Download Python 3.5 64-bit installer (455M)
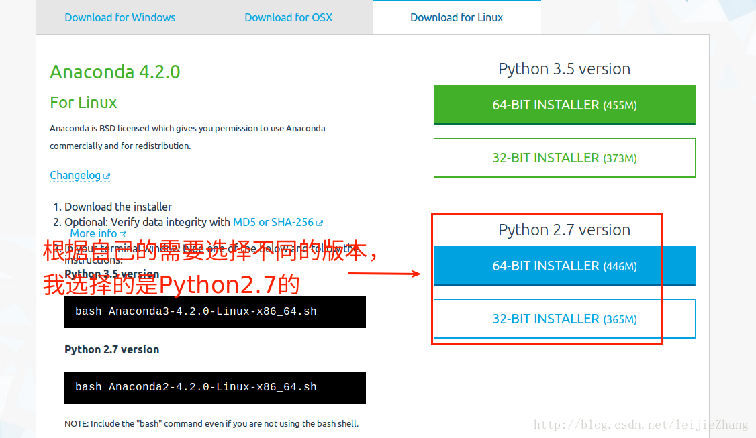 point(565,105)
